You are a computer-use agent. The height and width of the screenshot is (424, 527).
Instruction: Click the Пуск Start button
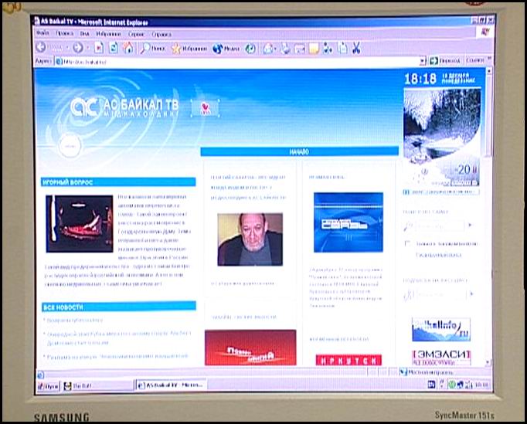[48, 386]
